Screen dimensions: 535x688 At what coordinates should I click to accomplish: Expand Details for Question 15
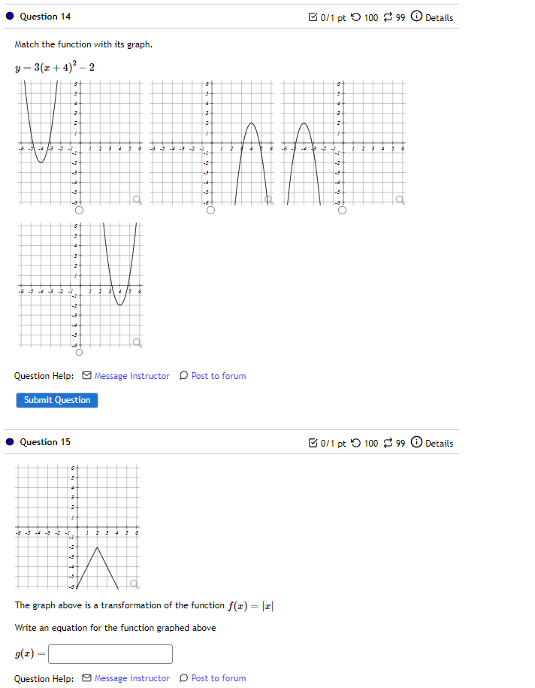click(437, 443)
